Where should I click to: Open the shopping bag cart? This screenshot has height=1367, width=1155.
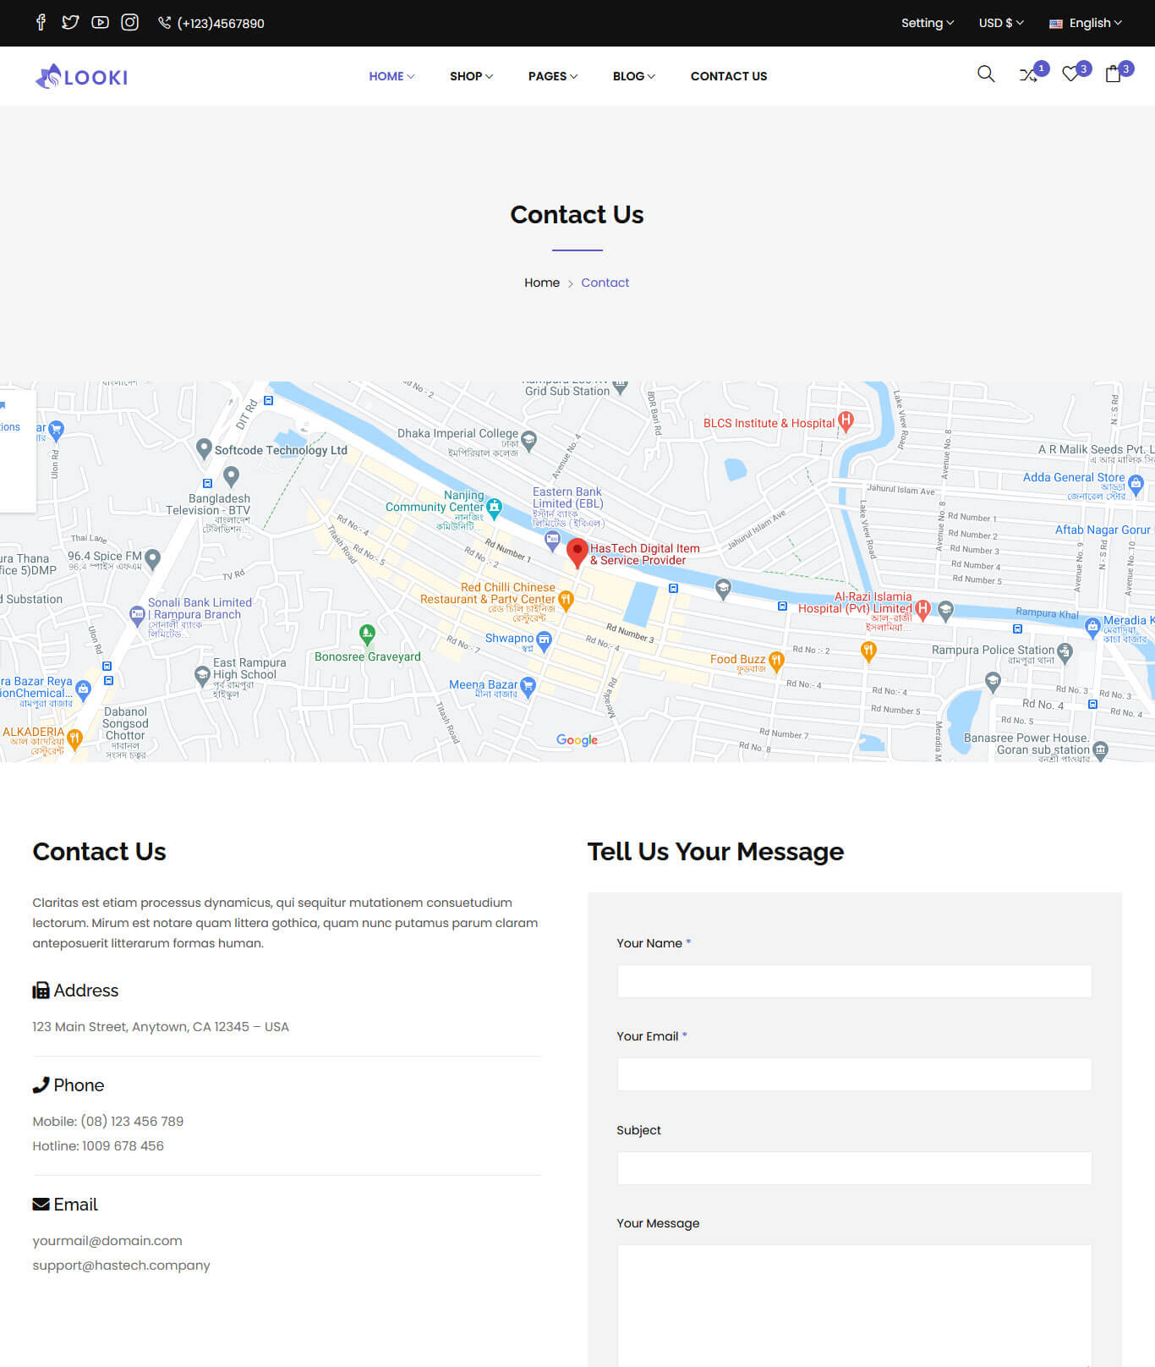tap(1113, 75)
